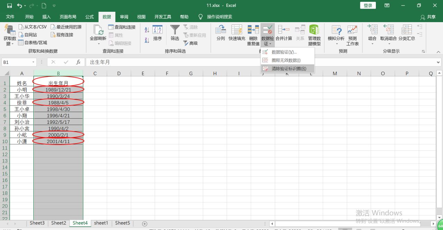Viewport: 443px width, 230px height.
Task: Open the Sheet5 worksheet tab
Action: point(123,223)
